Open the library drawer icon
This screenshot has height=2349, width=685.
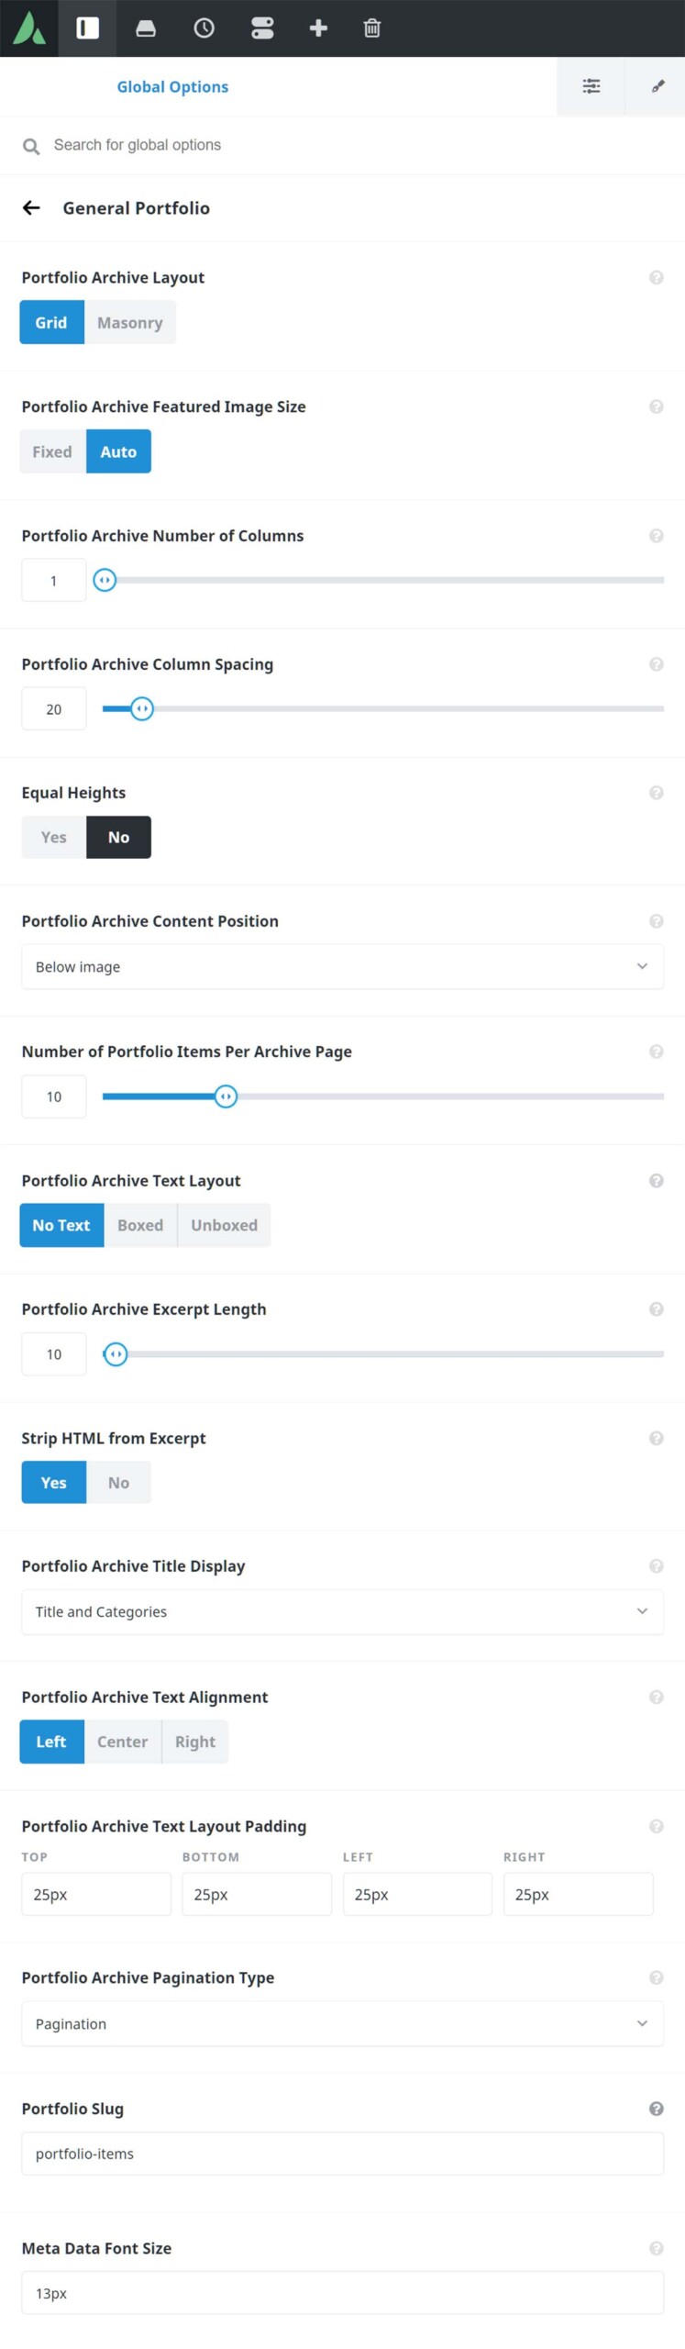coord(146,28)
